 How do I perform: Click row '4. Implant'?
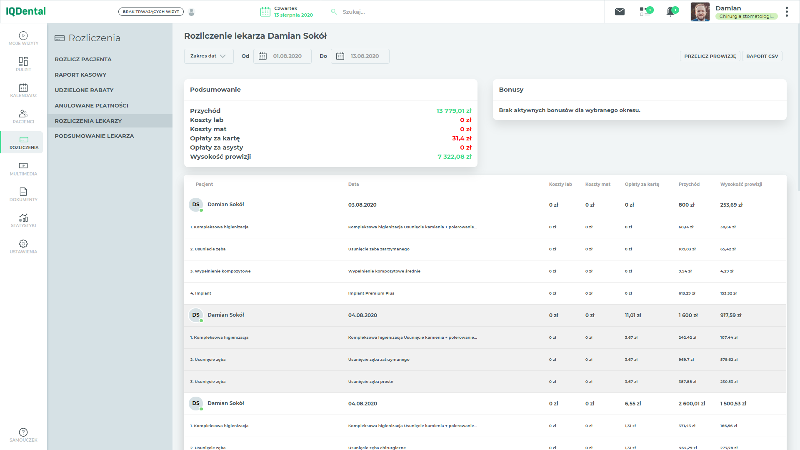485,293
